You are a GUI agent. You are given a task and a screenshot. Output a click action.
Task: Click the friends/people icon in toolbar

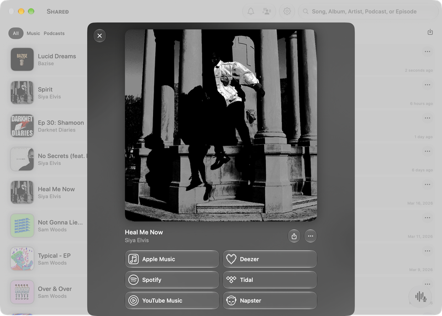click(266, 11)
